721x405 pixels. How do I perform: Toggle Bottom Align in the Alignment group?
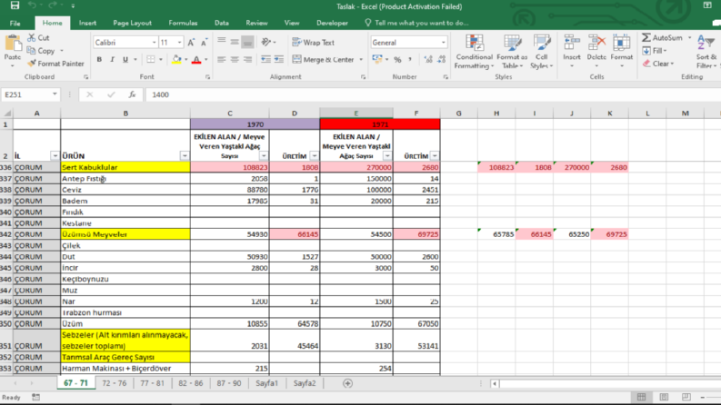coord(247,43)
